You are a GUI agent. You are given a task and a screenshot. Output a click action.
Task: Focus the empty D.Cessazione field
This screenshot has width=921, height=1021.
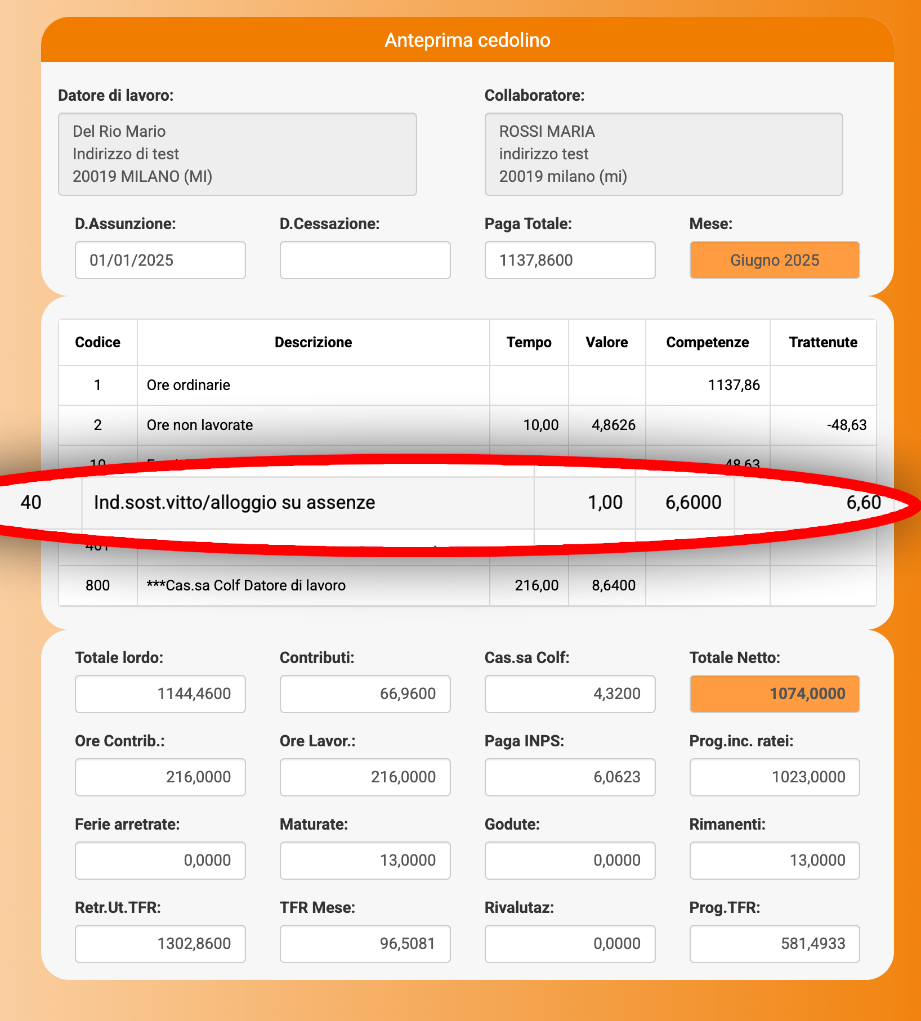pyautogui.click(x=365, y=260)
